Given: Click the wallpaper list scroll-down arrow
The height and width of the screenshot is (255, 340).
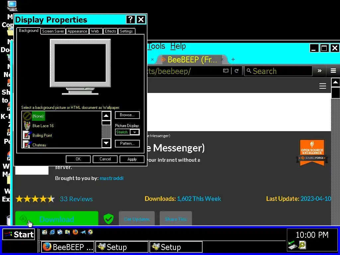Looking at the screenshot, I should 106,143.
